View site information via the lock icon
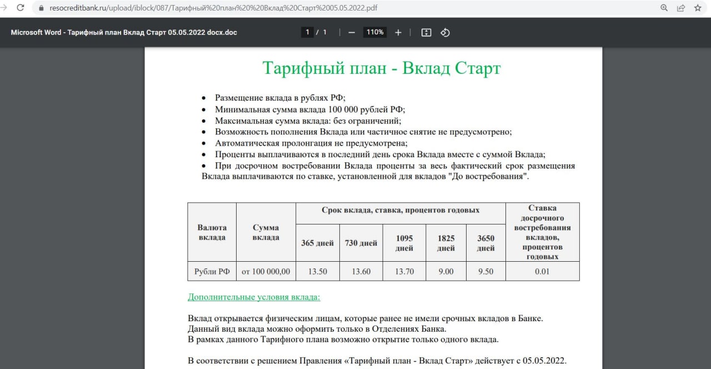711x369 pixels. pyautogui.click(x=41, y=8)
